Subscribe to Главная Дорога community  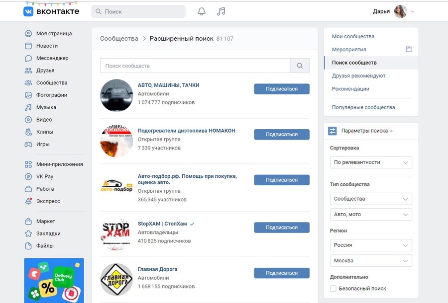coord(282,273)
